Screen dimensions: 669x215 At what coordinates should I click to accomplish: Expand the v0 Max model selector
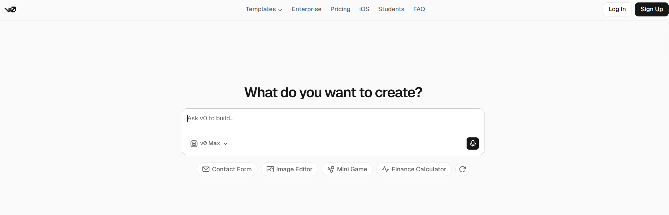[x=209, y=143]
